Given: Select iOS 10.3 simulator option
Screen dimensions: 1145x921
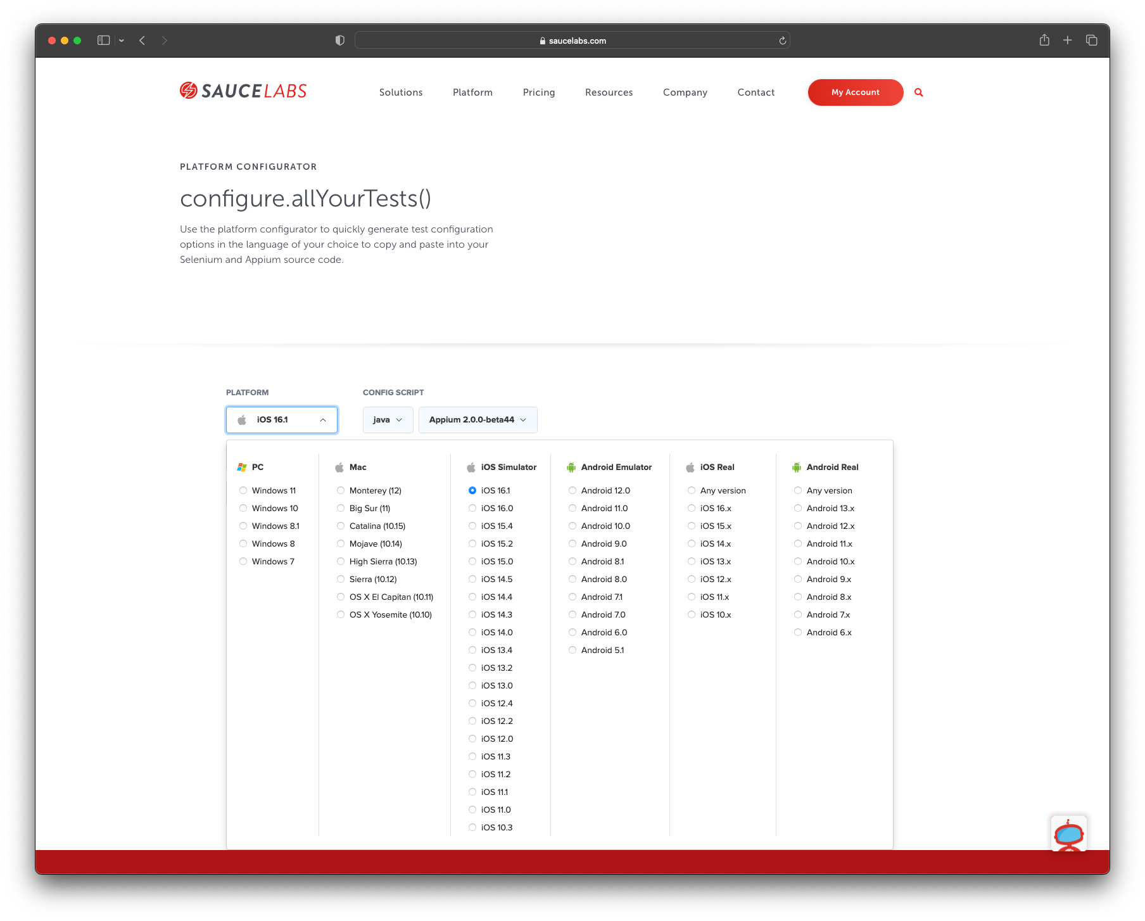Looking at the screenshot, I should point(491,828).
